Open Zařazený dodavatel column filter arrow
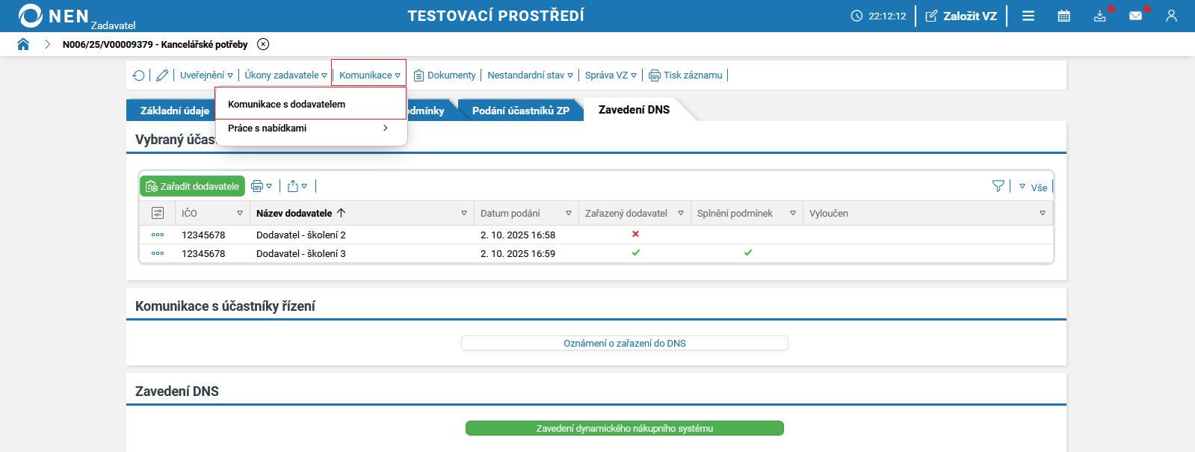Viewport: 1195px width, 452px height. 681,214
